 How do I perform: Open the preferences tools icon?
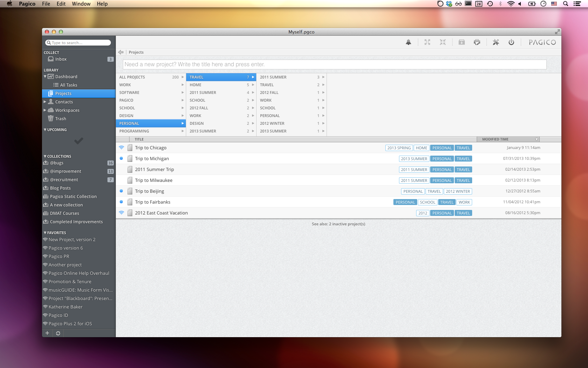click(496, 42)
